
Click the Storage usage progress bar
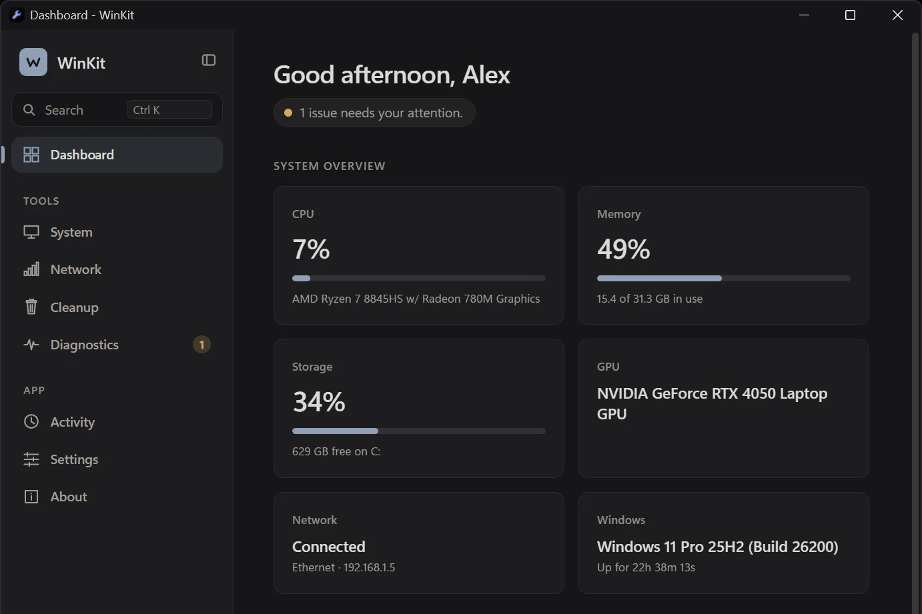tap(419, 431)
